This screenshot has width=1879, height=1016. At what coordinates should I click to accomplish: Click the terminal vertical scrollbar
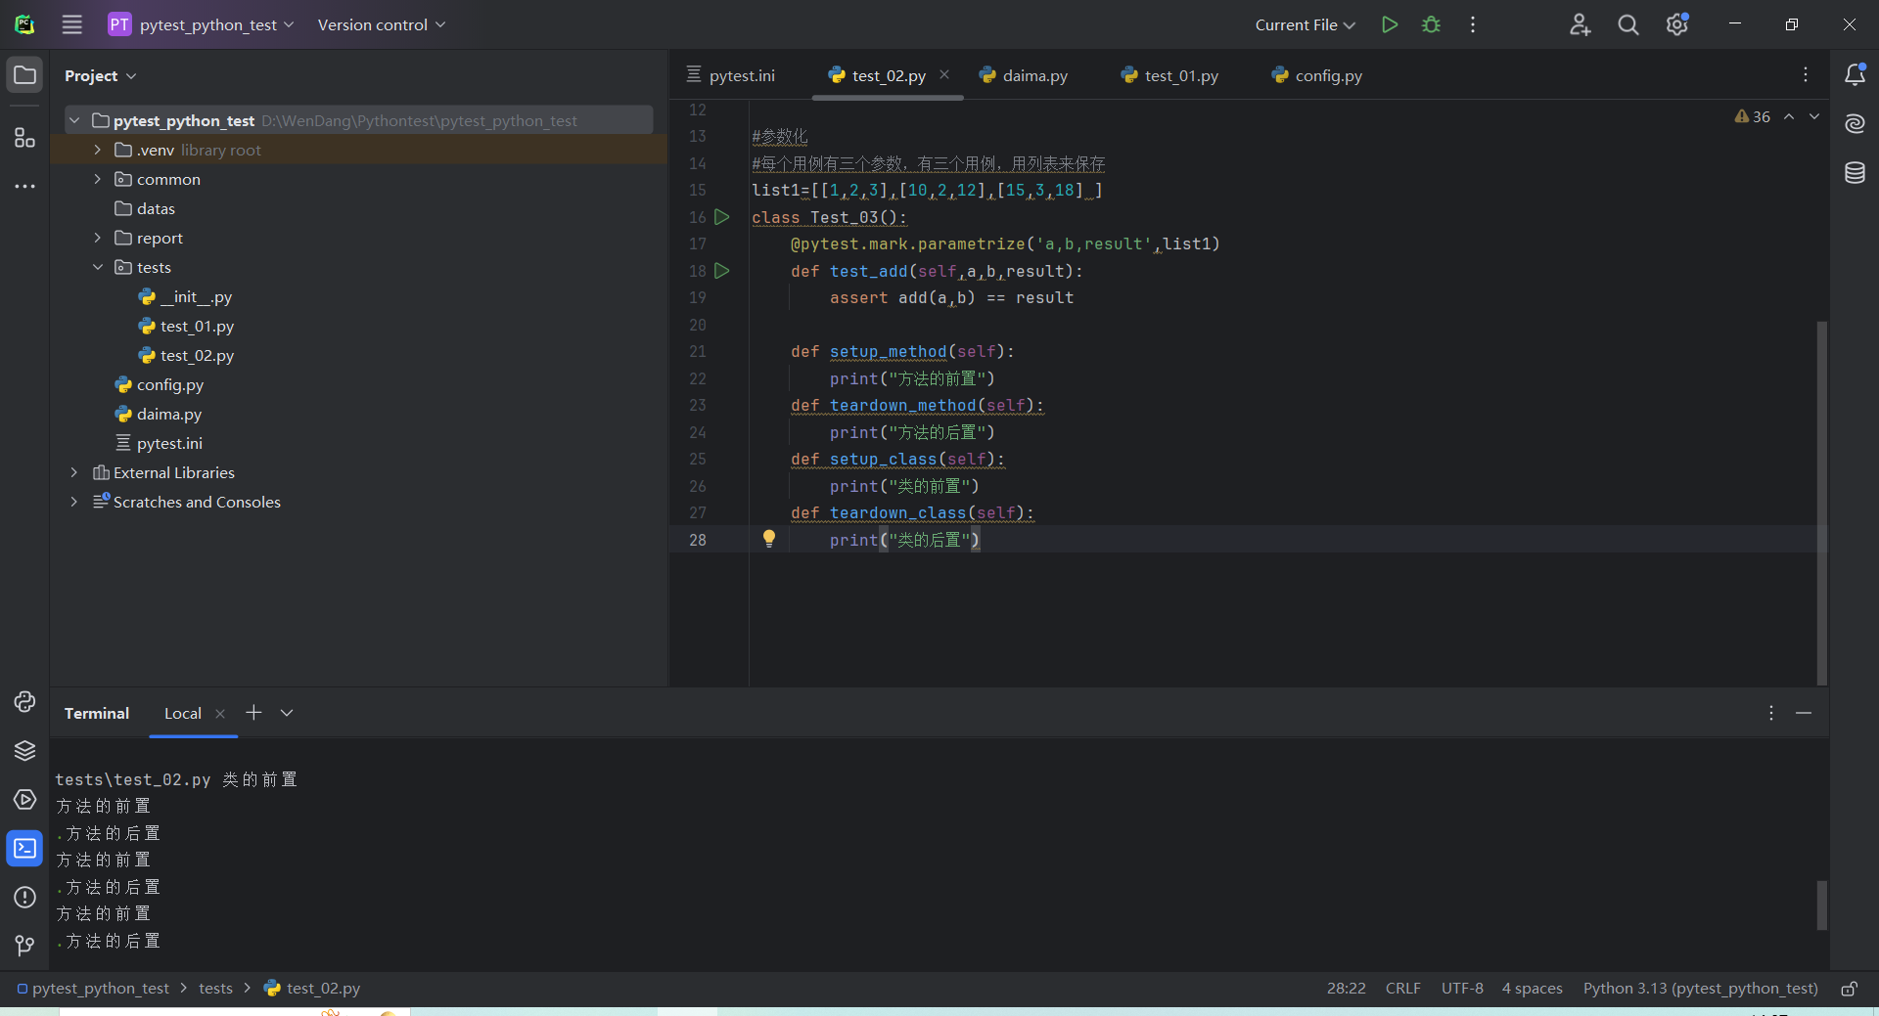tap(1821, 905)
